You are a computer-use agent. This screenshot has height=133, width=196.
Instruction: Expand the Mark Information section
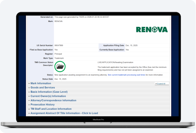(x=41, y=83)
